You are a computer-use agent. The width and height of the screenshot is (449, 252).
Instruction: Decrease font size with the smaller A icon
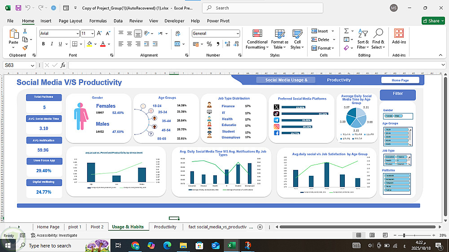[x=108, y=34]
